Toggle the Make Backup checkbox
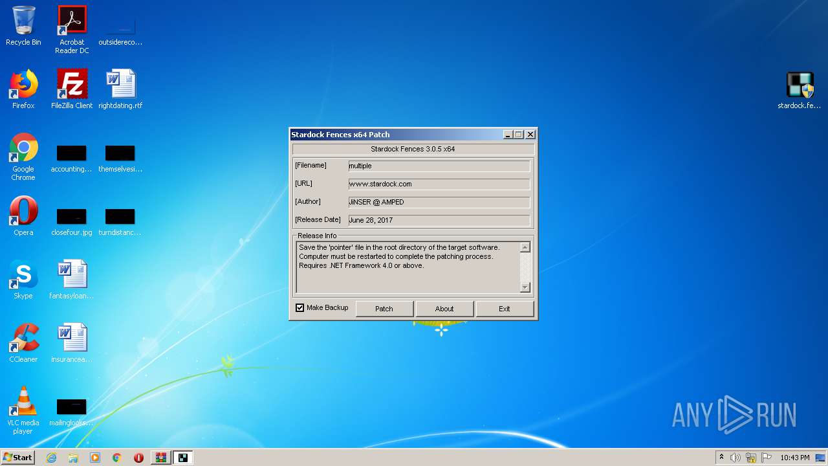 (x=300, y=308)
